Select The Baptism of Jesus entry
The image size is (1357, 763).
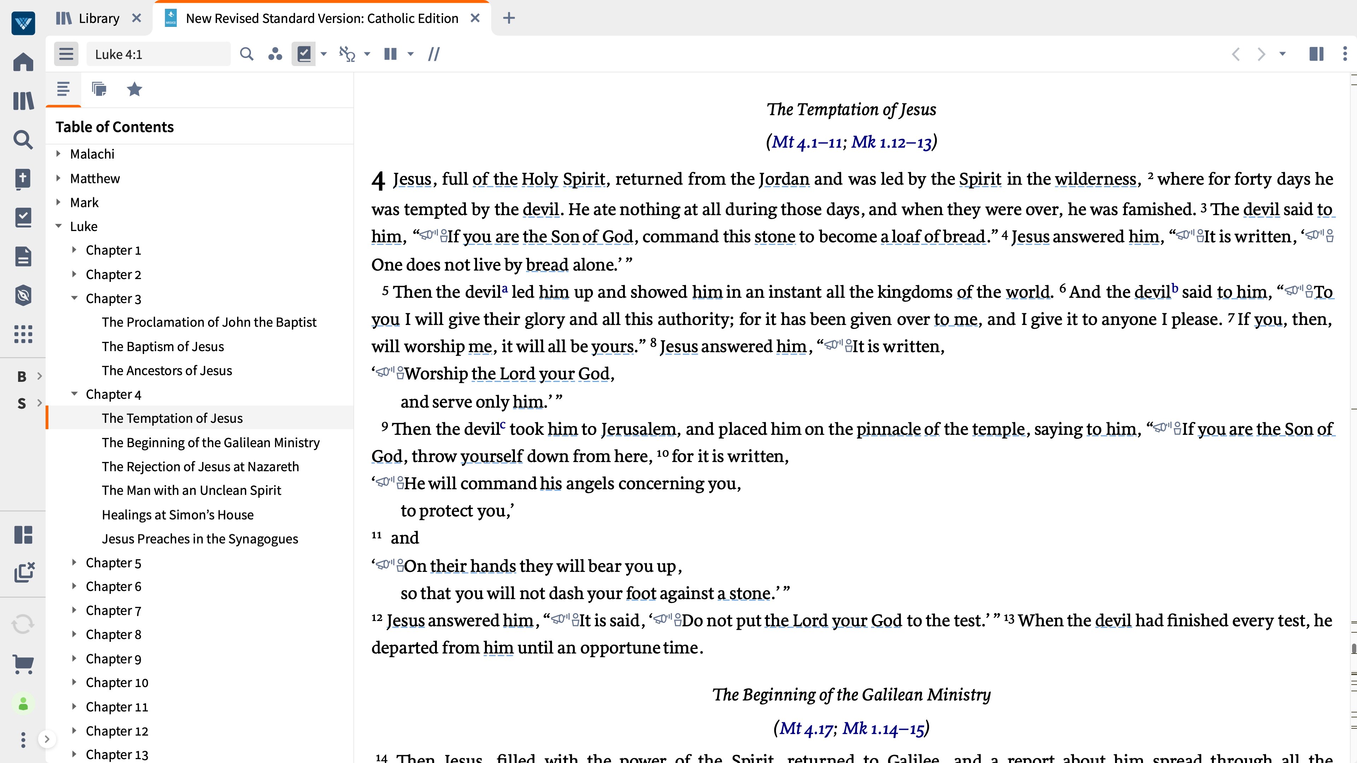click(x=163, y=347)
